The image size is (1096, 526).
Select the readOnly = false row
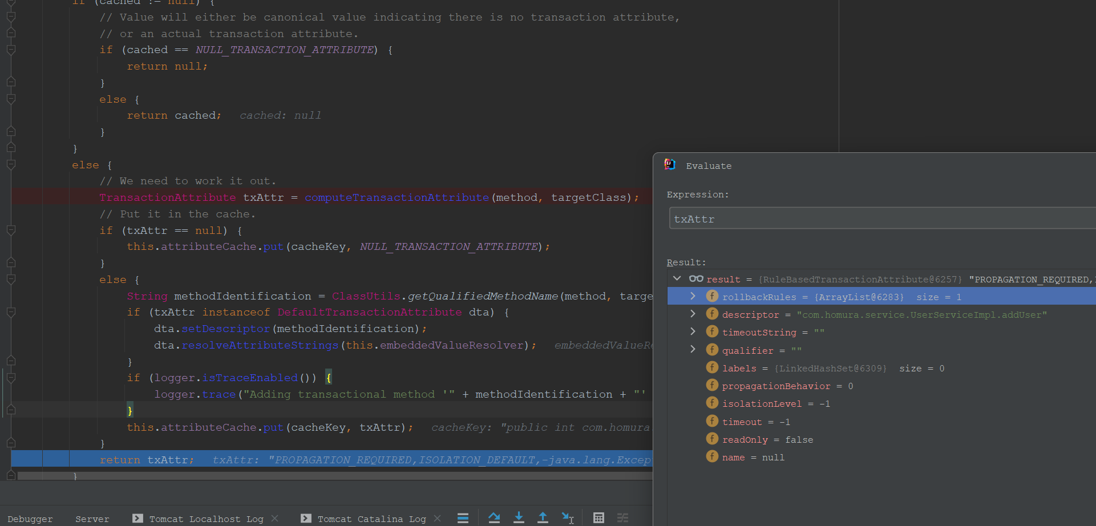pos(881,439)
